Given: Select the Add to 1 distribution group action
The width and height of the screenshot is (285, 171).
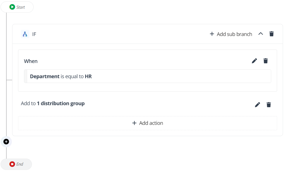Looking at the screenshot, I should coord(52,103).
